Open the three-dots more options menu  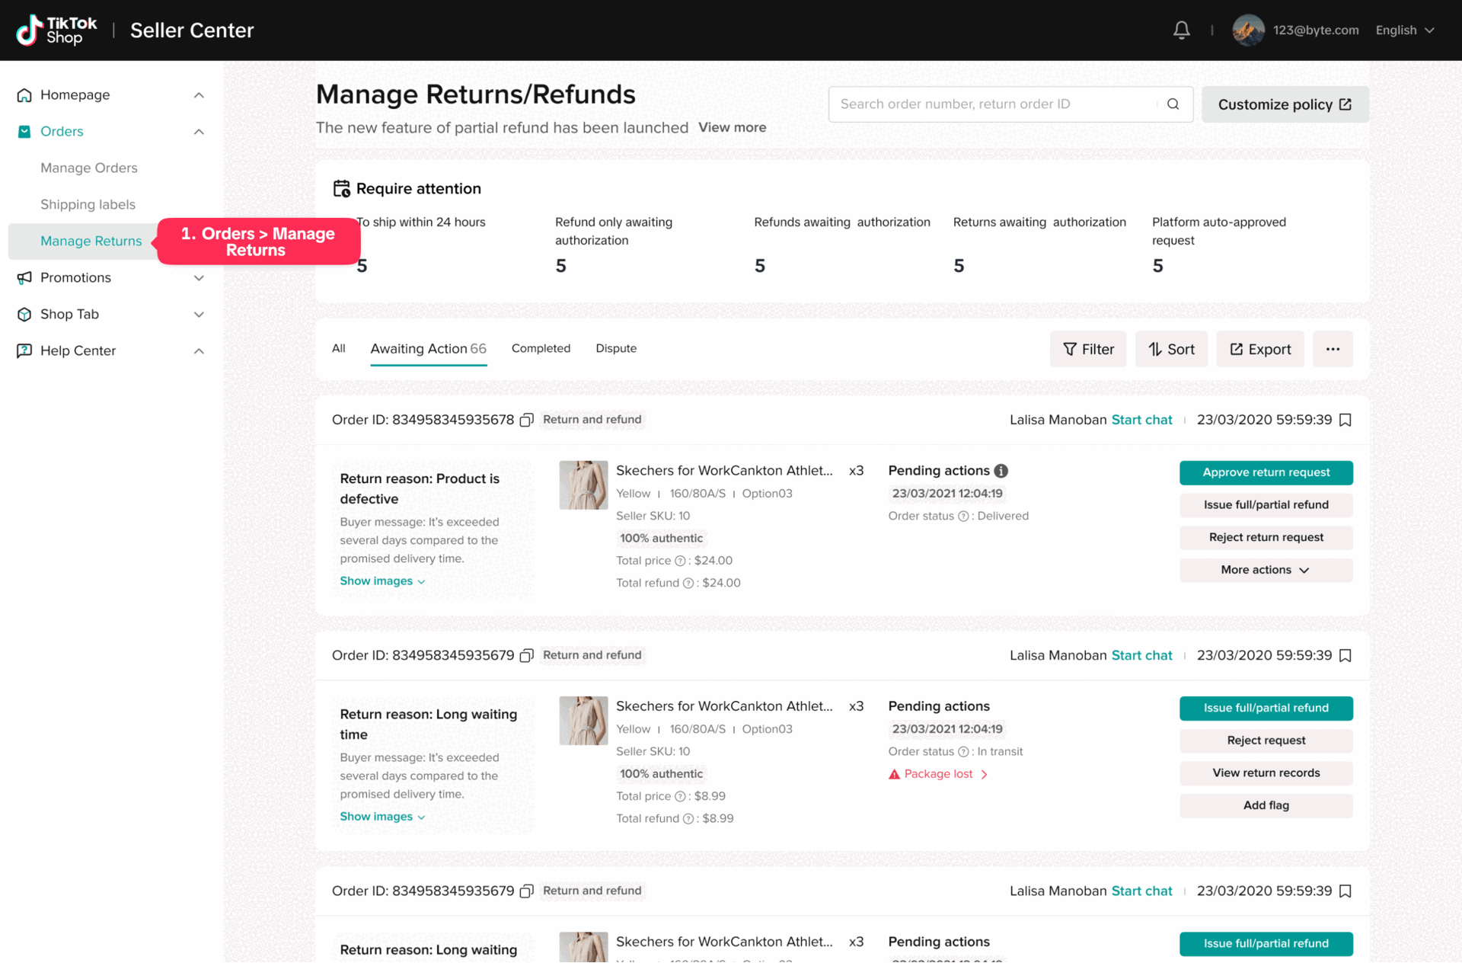pyautogui.click(x=1332, y=349)
